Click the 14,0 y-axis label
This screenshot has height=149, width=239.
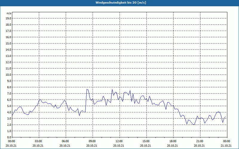click(8, 49)
